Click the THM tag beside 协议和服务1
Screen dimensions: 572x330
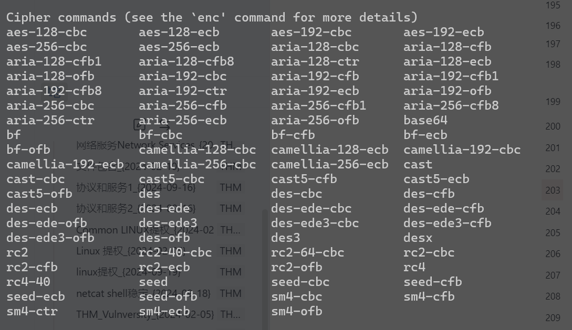[231, 187]
